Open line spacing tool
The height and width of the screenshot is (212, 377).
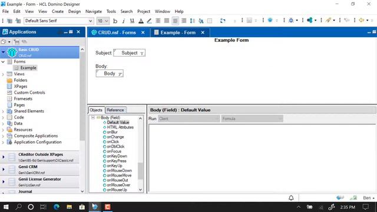193,21
